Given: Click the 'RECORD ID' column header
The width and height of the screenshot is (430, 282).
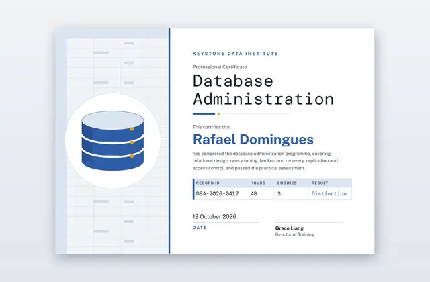Looking at the screenshot, I should pyautogui.click(x=208, y=183).
